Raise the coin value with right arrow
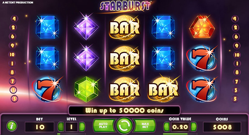 [193, 127]
